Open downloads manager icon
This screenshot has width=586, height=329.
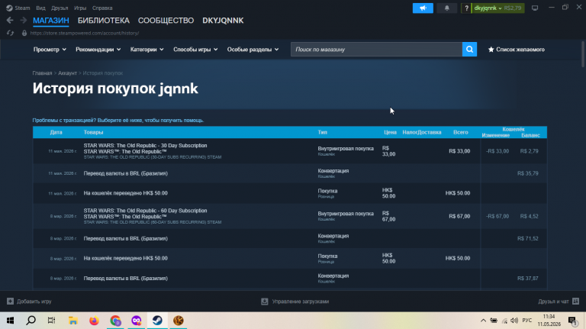coord(265,302)
